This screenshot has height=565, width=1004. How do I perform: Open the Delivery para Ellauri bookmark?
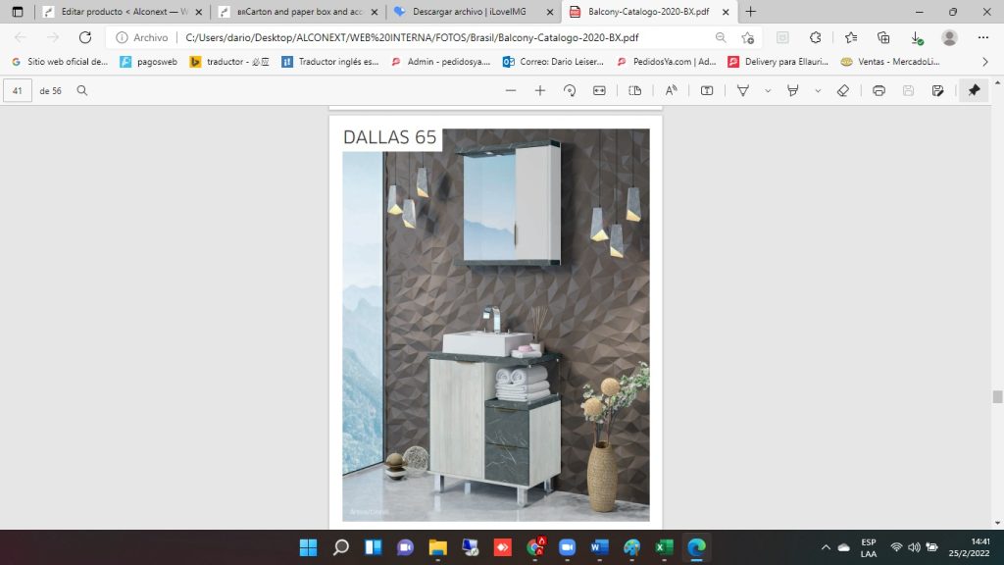778,62
